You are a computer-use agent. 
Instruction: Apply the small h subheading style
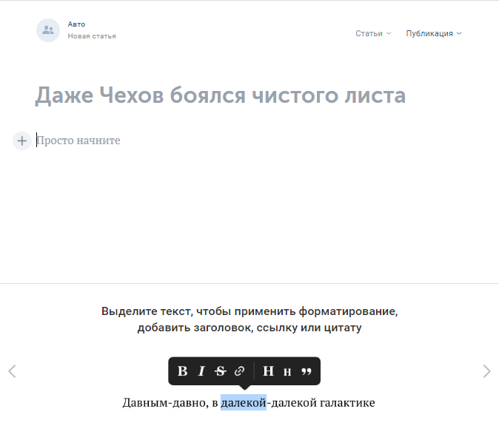click(x=287, y=372)
